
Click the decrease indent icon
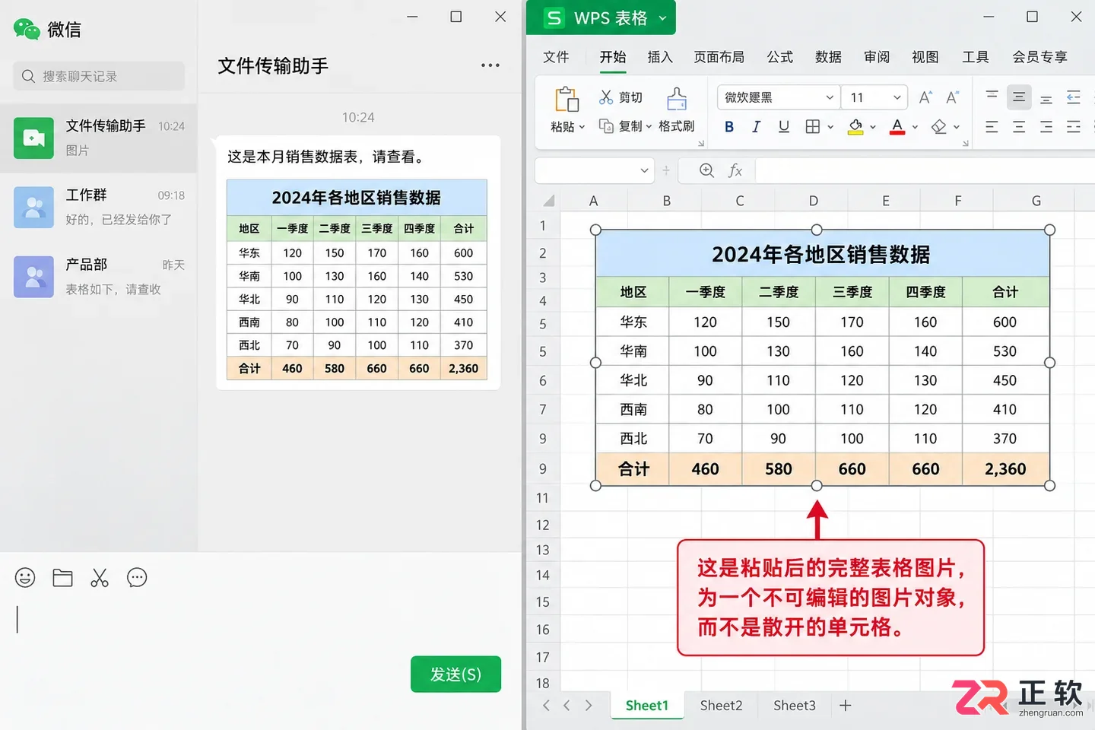coord(1074,97)
